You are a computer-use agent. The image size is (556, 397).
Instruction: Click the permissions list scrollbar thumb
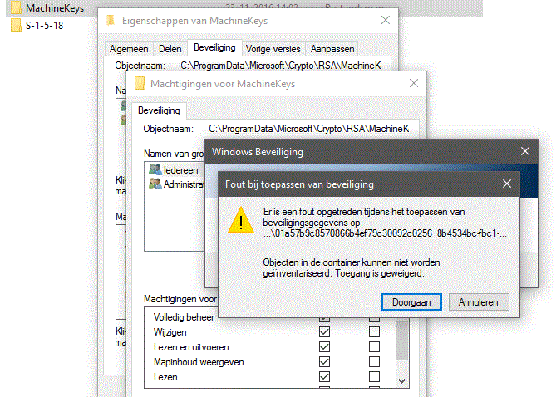[x=401, y=341]
